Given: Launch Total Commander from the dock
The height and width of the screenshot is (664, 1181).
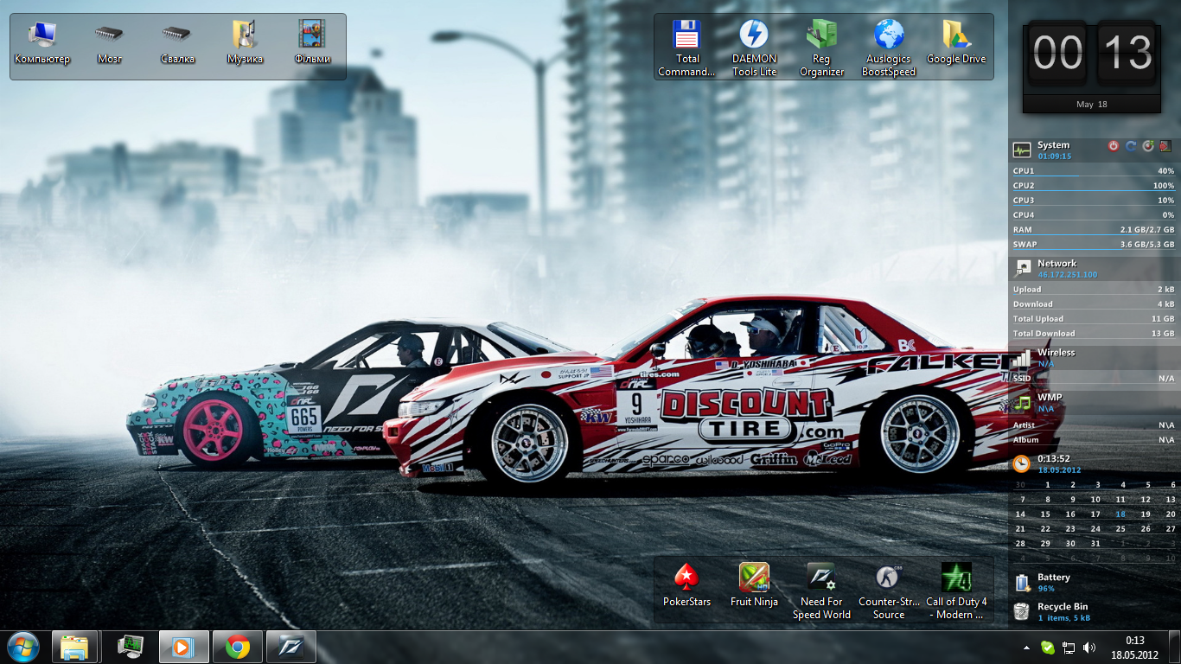Looking at the screenshot, I should tap(686, 48).
